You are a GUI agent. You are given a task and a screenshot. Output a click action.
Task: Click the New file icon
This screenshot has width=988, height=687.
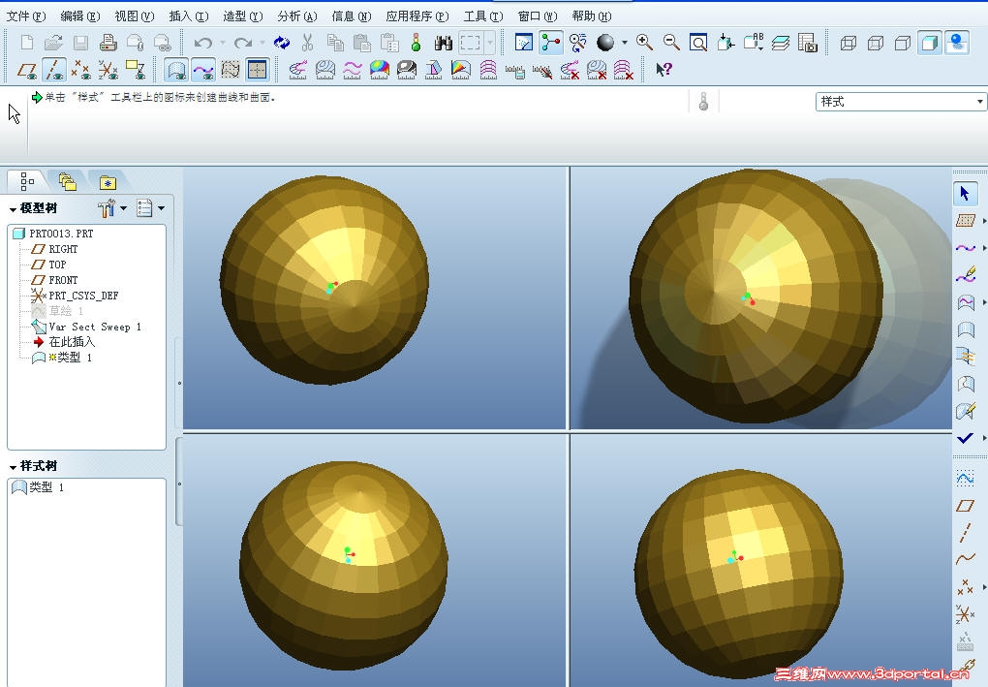pos(26,43)
